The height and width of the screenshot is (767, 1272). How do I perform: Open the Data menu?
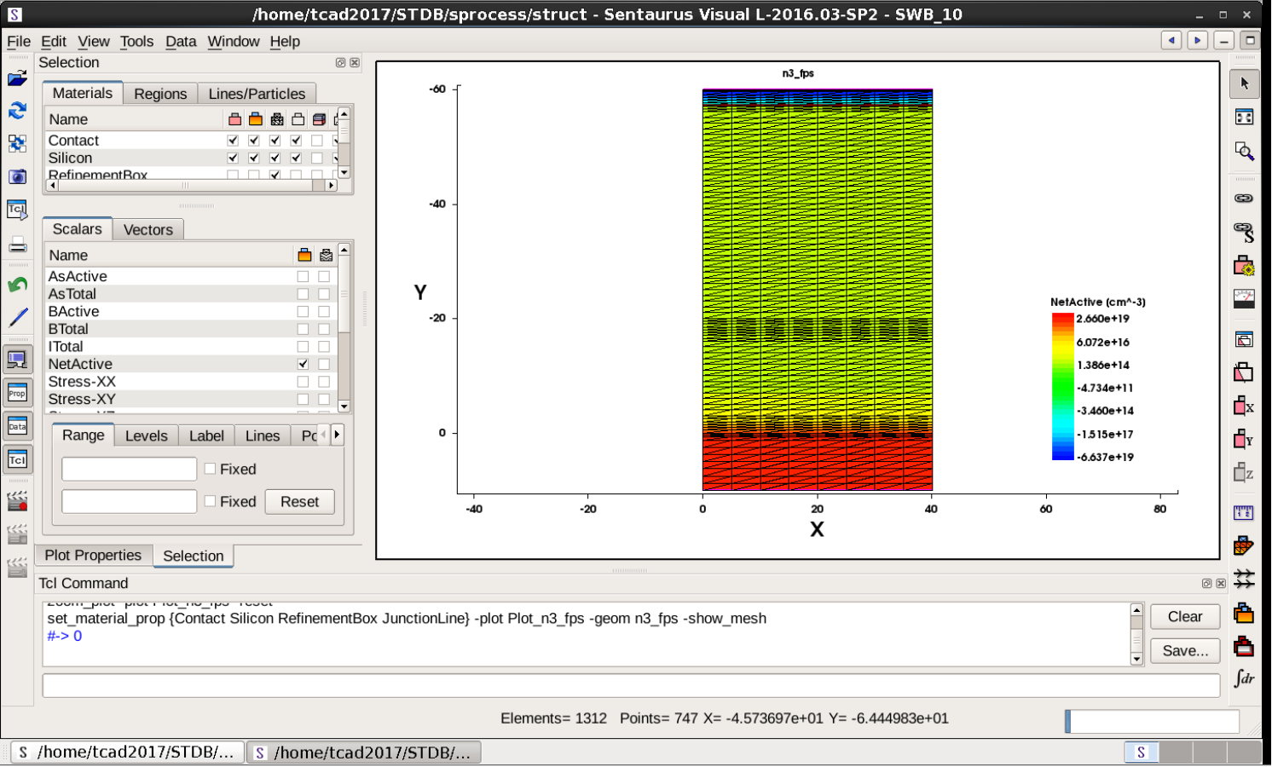click(181, 41)
